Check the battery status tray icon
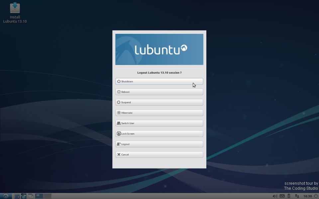This screenshot has height=199, width=319. 289,196
